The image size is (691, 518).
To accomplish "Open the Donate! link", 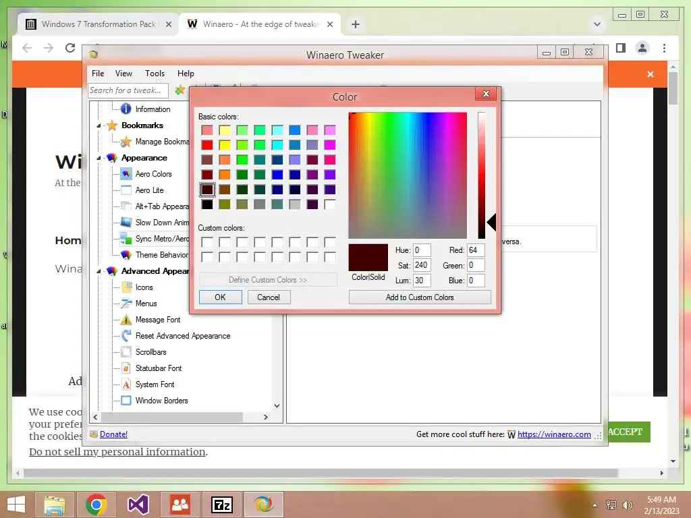I will pos(113,434).
